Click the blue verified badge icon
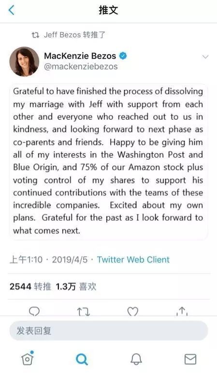This screenshot has height=374, width=217. [123, 56]
